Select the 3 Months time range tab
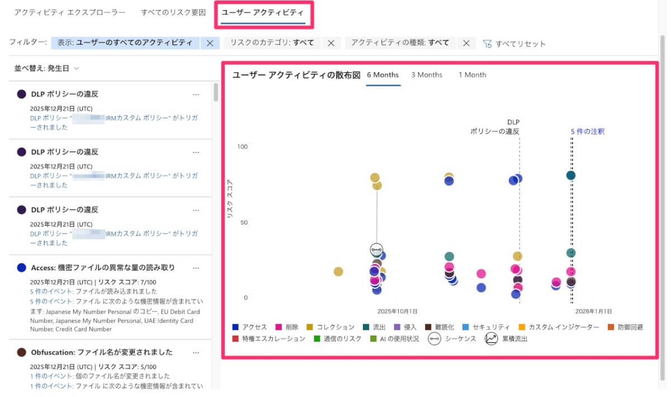This screenshot has height=397, width=671. click(x=427, y=75)
